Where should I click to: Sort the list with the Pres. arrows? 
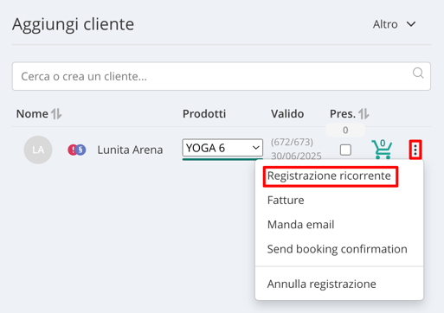coord(364,113)
